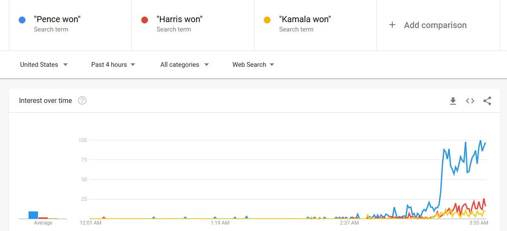Edit the "Kamala won" search term
507x231 pixels.
click(x=305, y=19)
